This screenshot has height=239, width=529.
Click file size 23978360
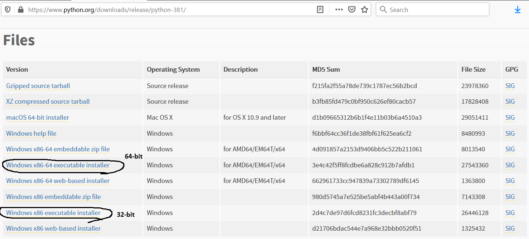(475, 86)
